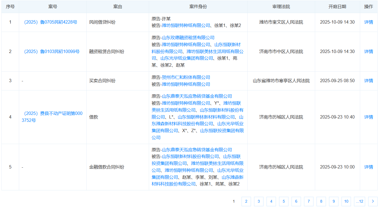Click the 案由 column header
This screenshot has height=209, width=379.
pyautogui.click(x=118, y=7)
